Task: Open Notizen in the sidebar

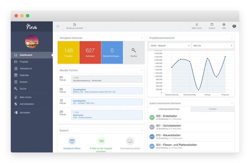Action: [32, 82]
